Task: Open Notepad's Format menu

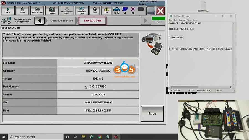Action: [x=182, y=20]
